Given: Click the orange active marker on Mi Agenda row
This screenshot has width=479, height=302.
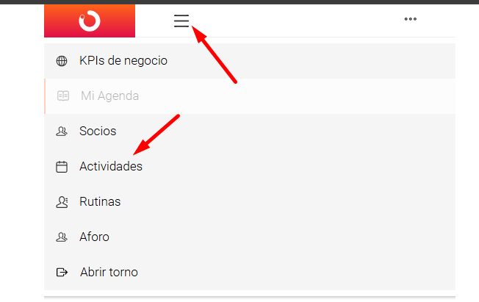Looking at the screenshot, I should [45, 96].
